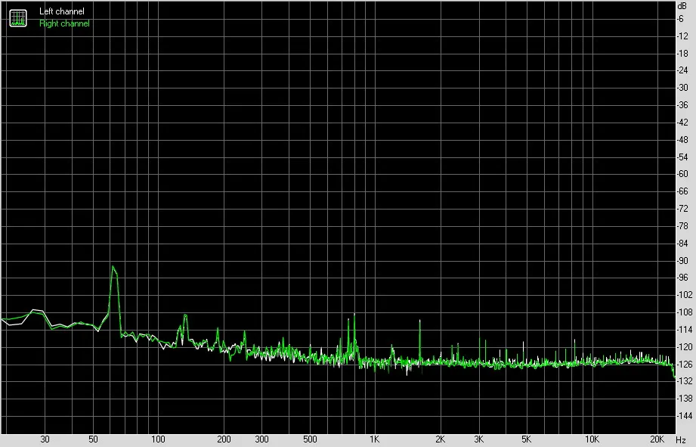Click the "100" frequency axis label
Screen dimensions: 696x447
tap(158, 439)
